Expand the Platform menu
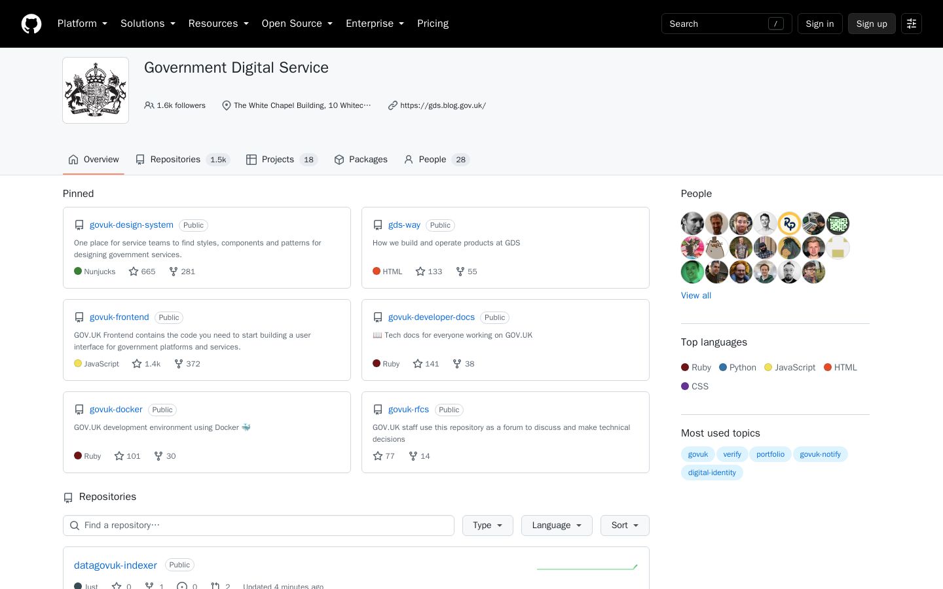 point(83,24)
